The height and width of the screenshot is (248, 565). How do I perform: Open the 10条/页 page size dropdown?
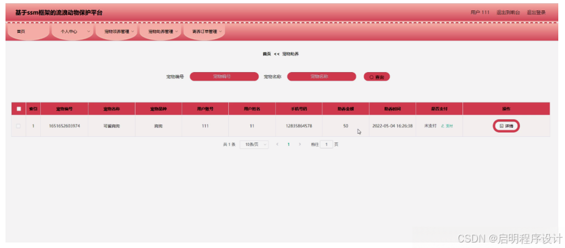point(254,144)
